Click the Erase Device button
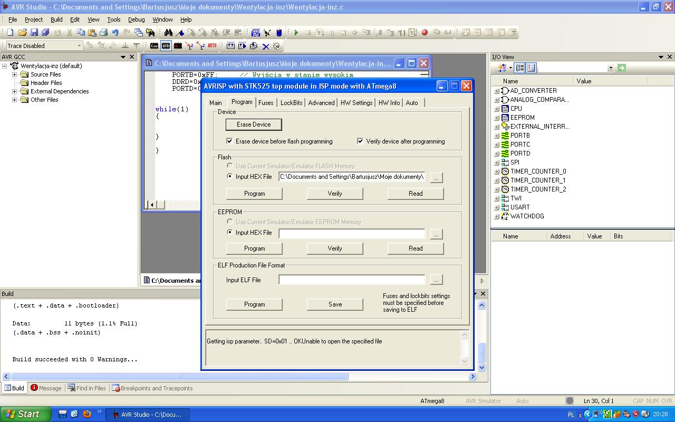This screenshot has width=675, height=422. click(254, 124)
